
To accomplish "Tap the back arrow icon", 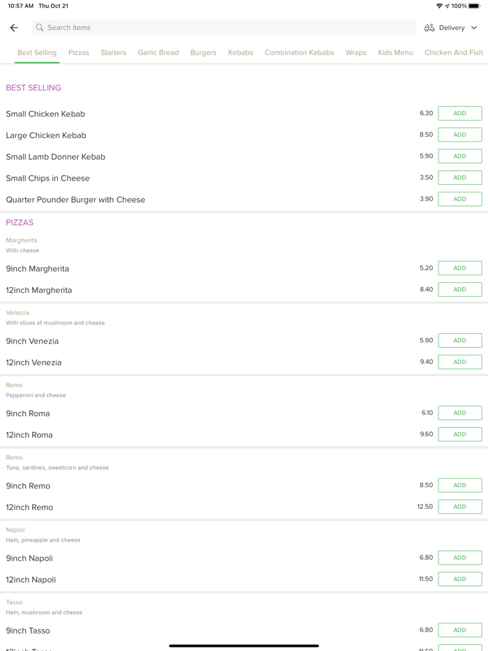I will 14,28.
